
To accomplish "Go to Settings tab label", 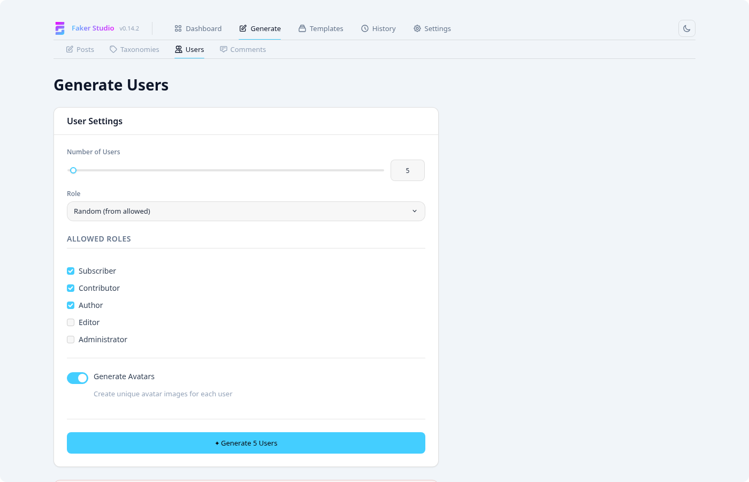I will pos(438,28).
